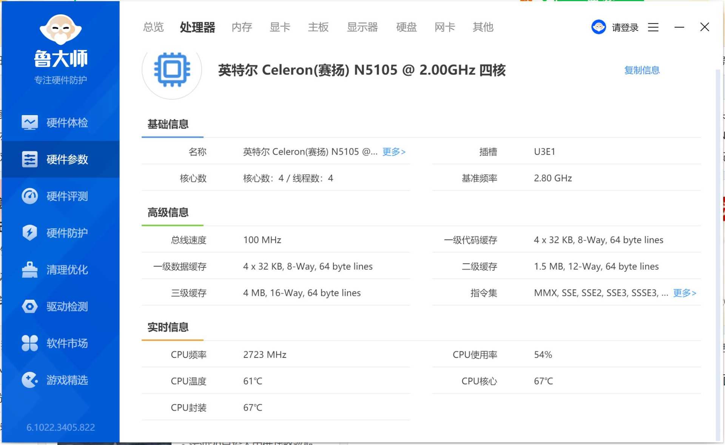This screenshot has height=445, width=725.
Task: Click the version number 6.1022.3405.822
Action: [60, 427]
